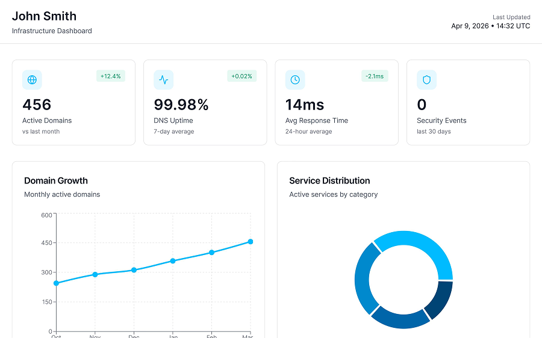Click the 99.98% DNS Uptime value

181,105
